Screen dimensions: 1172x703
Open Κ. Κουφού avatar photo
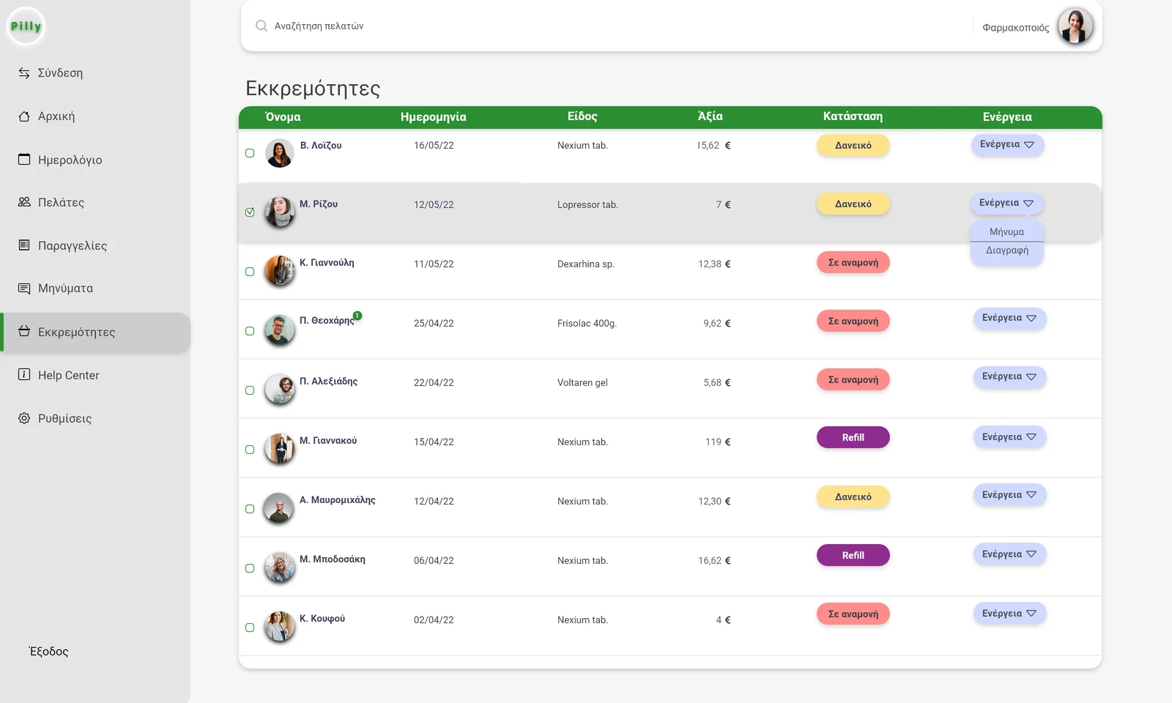[279, 627]
